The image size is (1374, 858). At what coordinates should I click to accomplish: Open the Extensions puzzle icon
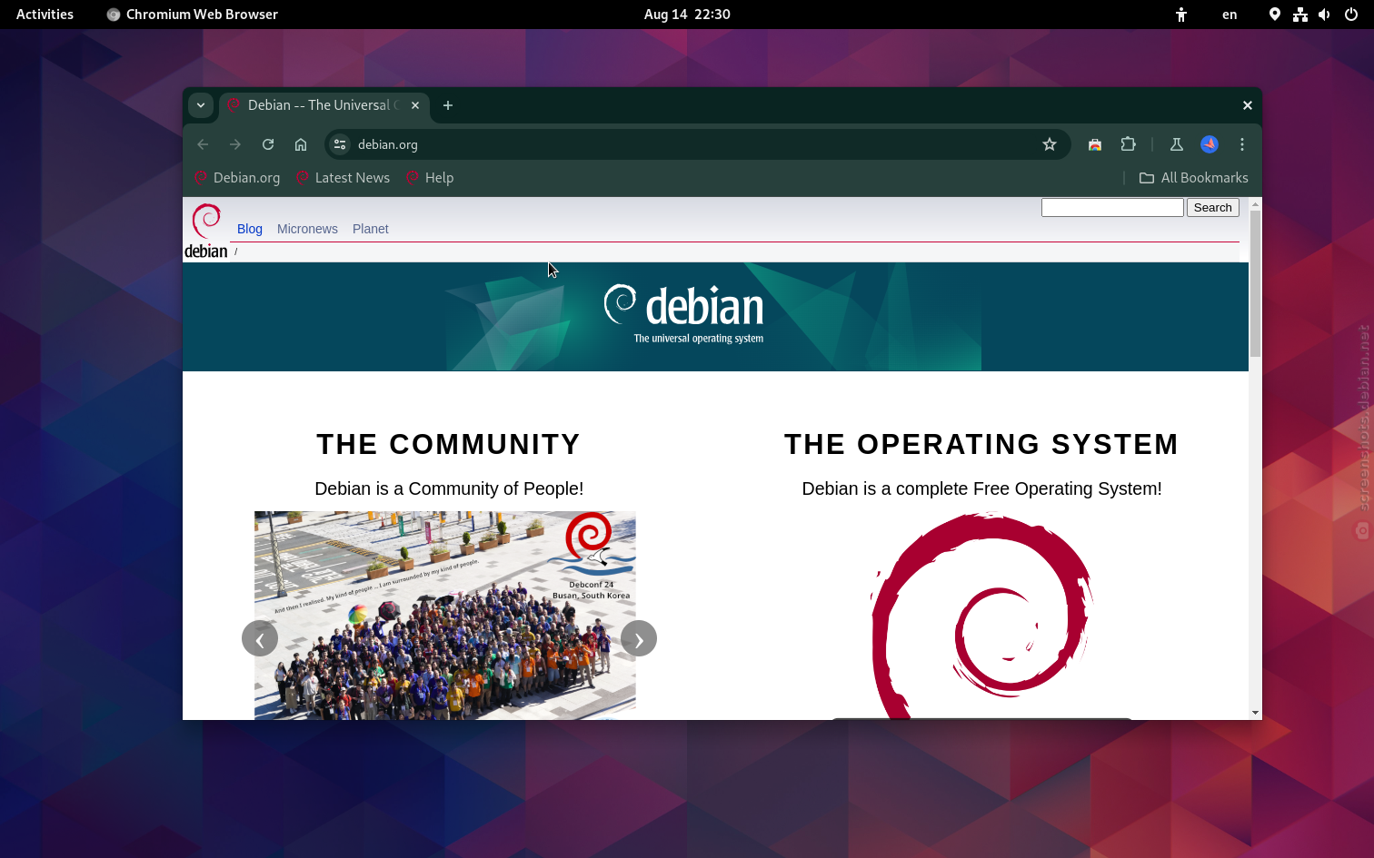(1128, 144)
